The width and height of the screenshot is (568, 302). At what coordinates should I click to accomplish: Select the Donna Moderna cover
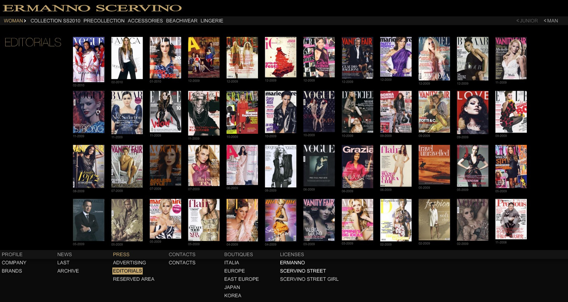[396, 112]
